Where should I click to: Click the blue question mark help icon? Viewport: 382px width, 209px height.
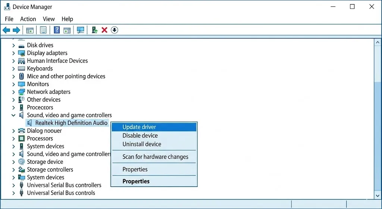pyautogui.click(x=57, y=30)
